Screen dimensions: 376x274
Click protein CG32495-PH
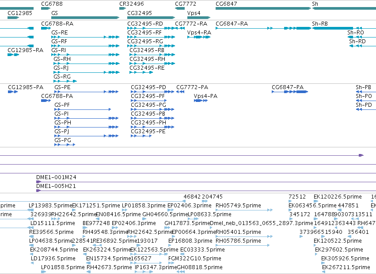152,127
